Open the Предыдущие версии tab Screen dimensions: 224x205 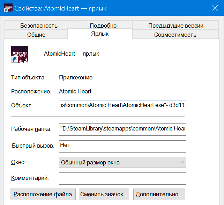(x=176, y=25)
